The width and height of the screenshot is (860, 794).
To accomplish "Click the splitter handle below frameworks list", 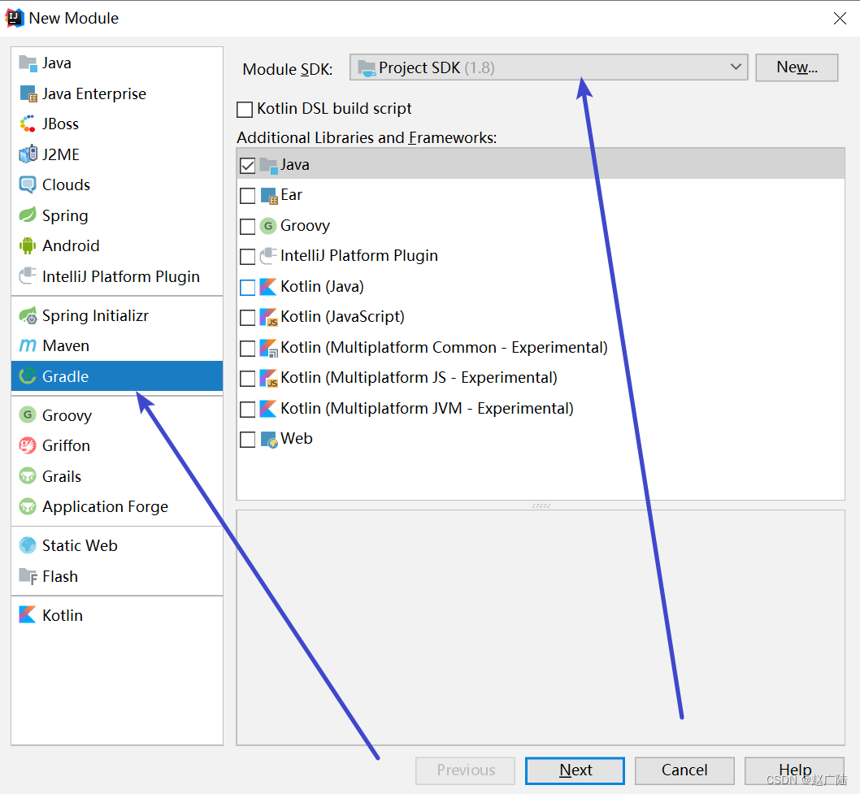I will point(541,505).
